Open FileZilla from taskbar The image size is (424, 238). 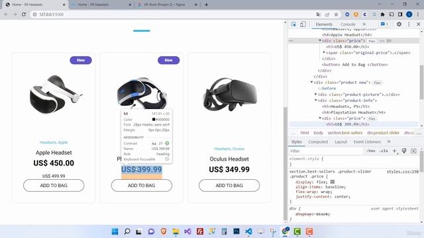(x=200, y=231)
